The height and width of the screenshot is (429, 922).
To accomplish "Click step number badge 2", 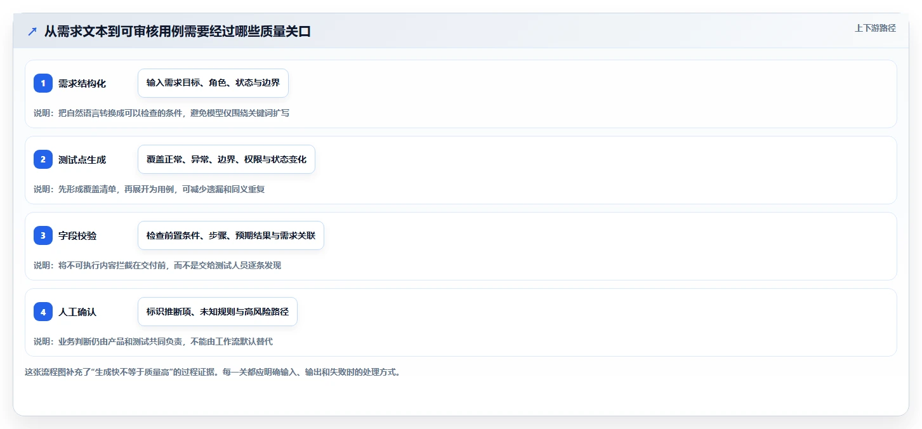I will (43, 159).
